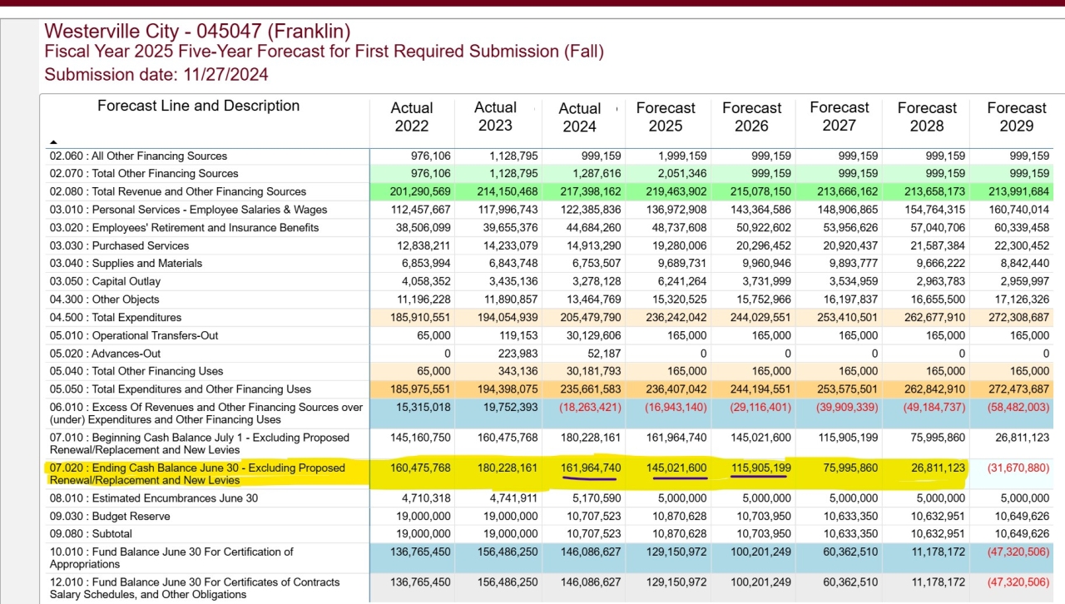This screenshot has height=604, width=1065.
Task: Click value 30,181,793 in Total Other Financing Uses
Action: coord(593,371)
